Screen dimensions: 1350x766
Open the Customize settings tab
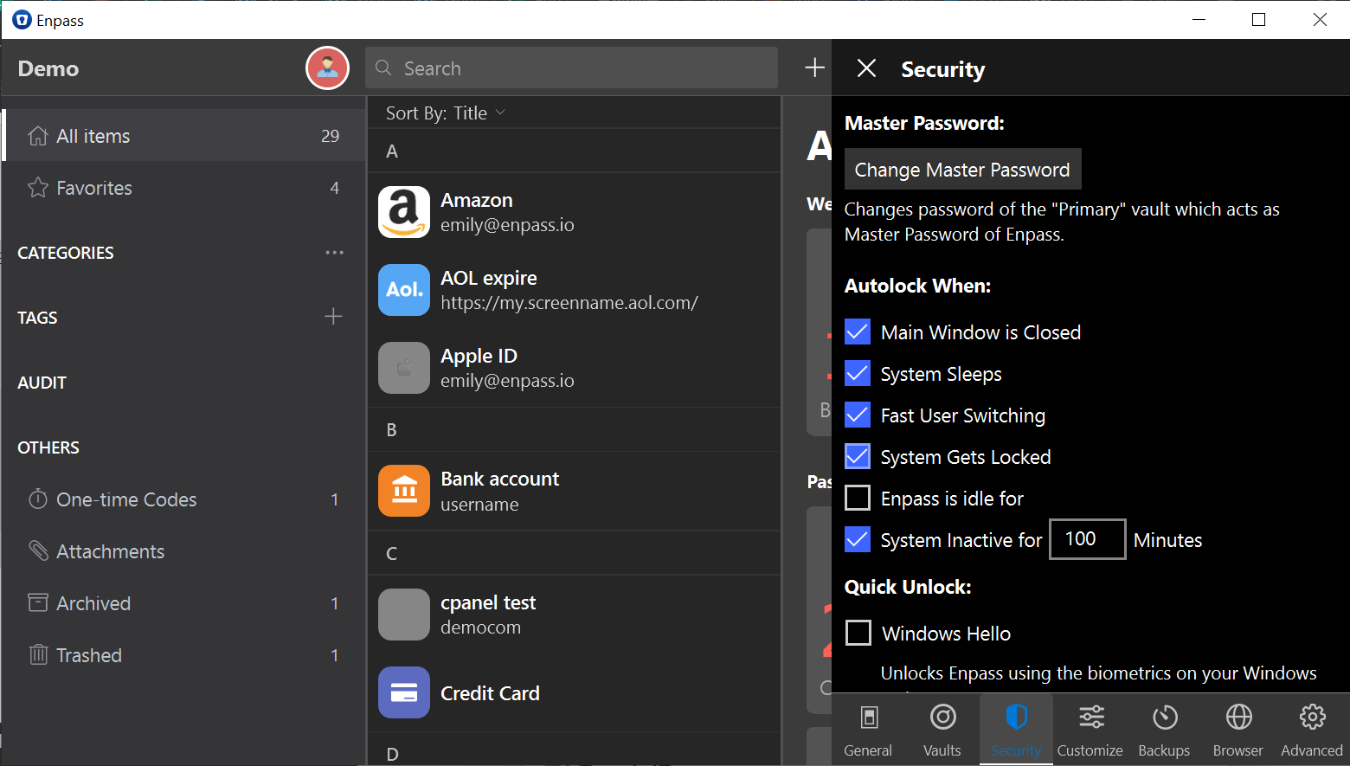pos(1090,730)
